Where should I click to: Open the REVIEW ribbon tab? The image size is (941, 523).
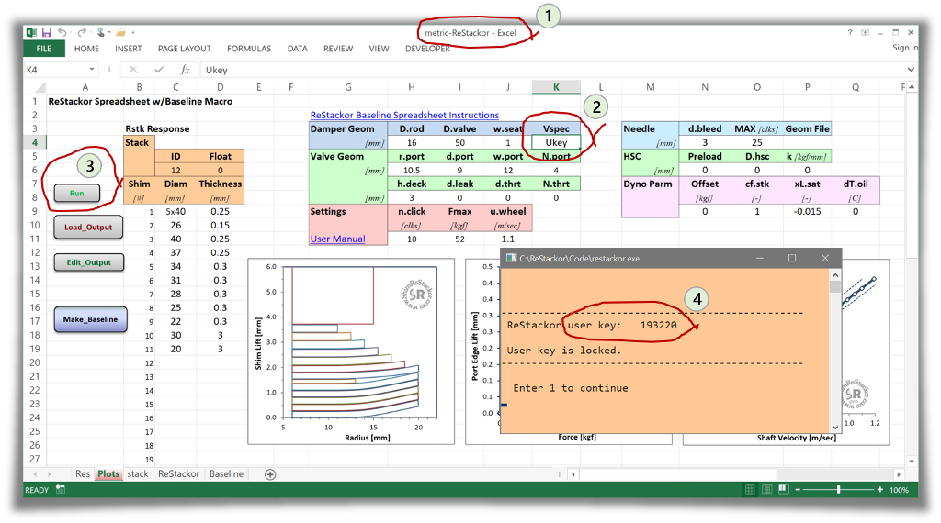(x=338, y=49)
